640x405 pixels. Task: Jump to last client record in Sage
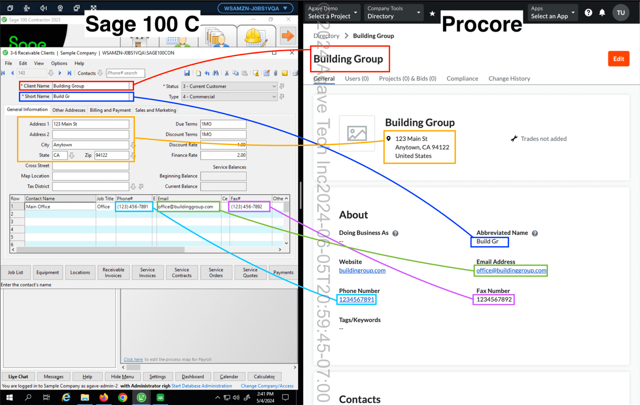pyautogui.click(x=69, y=73)
